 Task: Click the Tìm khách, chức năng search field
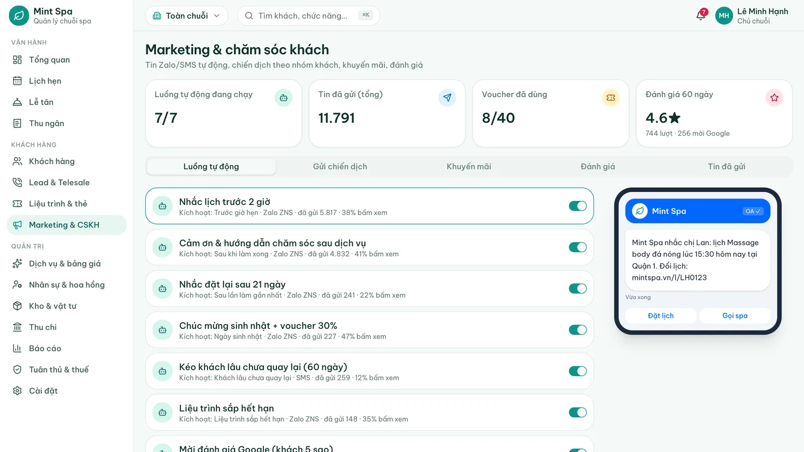[309, 16]
